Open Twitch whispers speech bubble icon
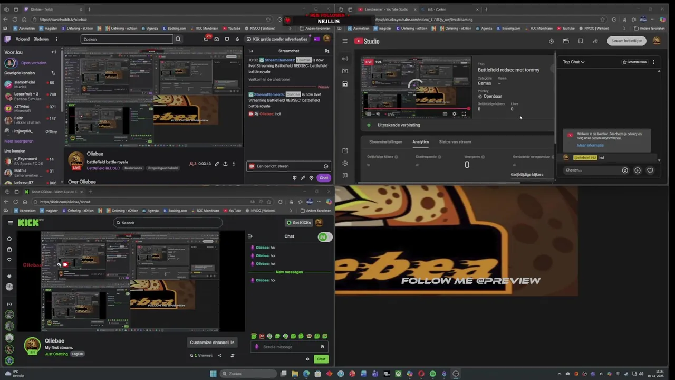 tap(227, 39)
